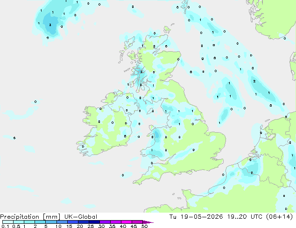Select the 2–5 mm legend color swatch
This screenshot has width=296, height=228.
(40, 222)
